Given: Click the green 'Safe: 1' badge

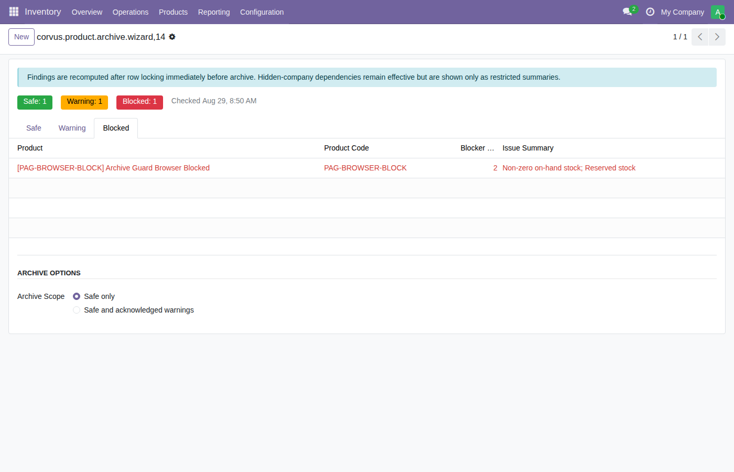Looking at the screenshot, I should (35, 102).
